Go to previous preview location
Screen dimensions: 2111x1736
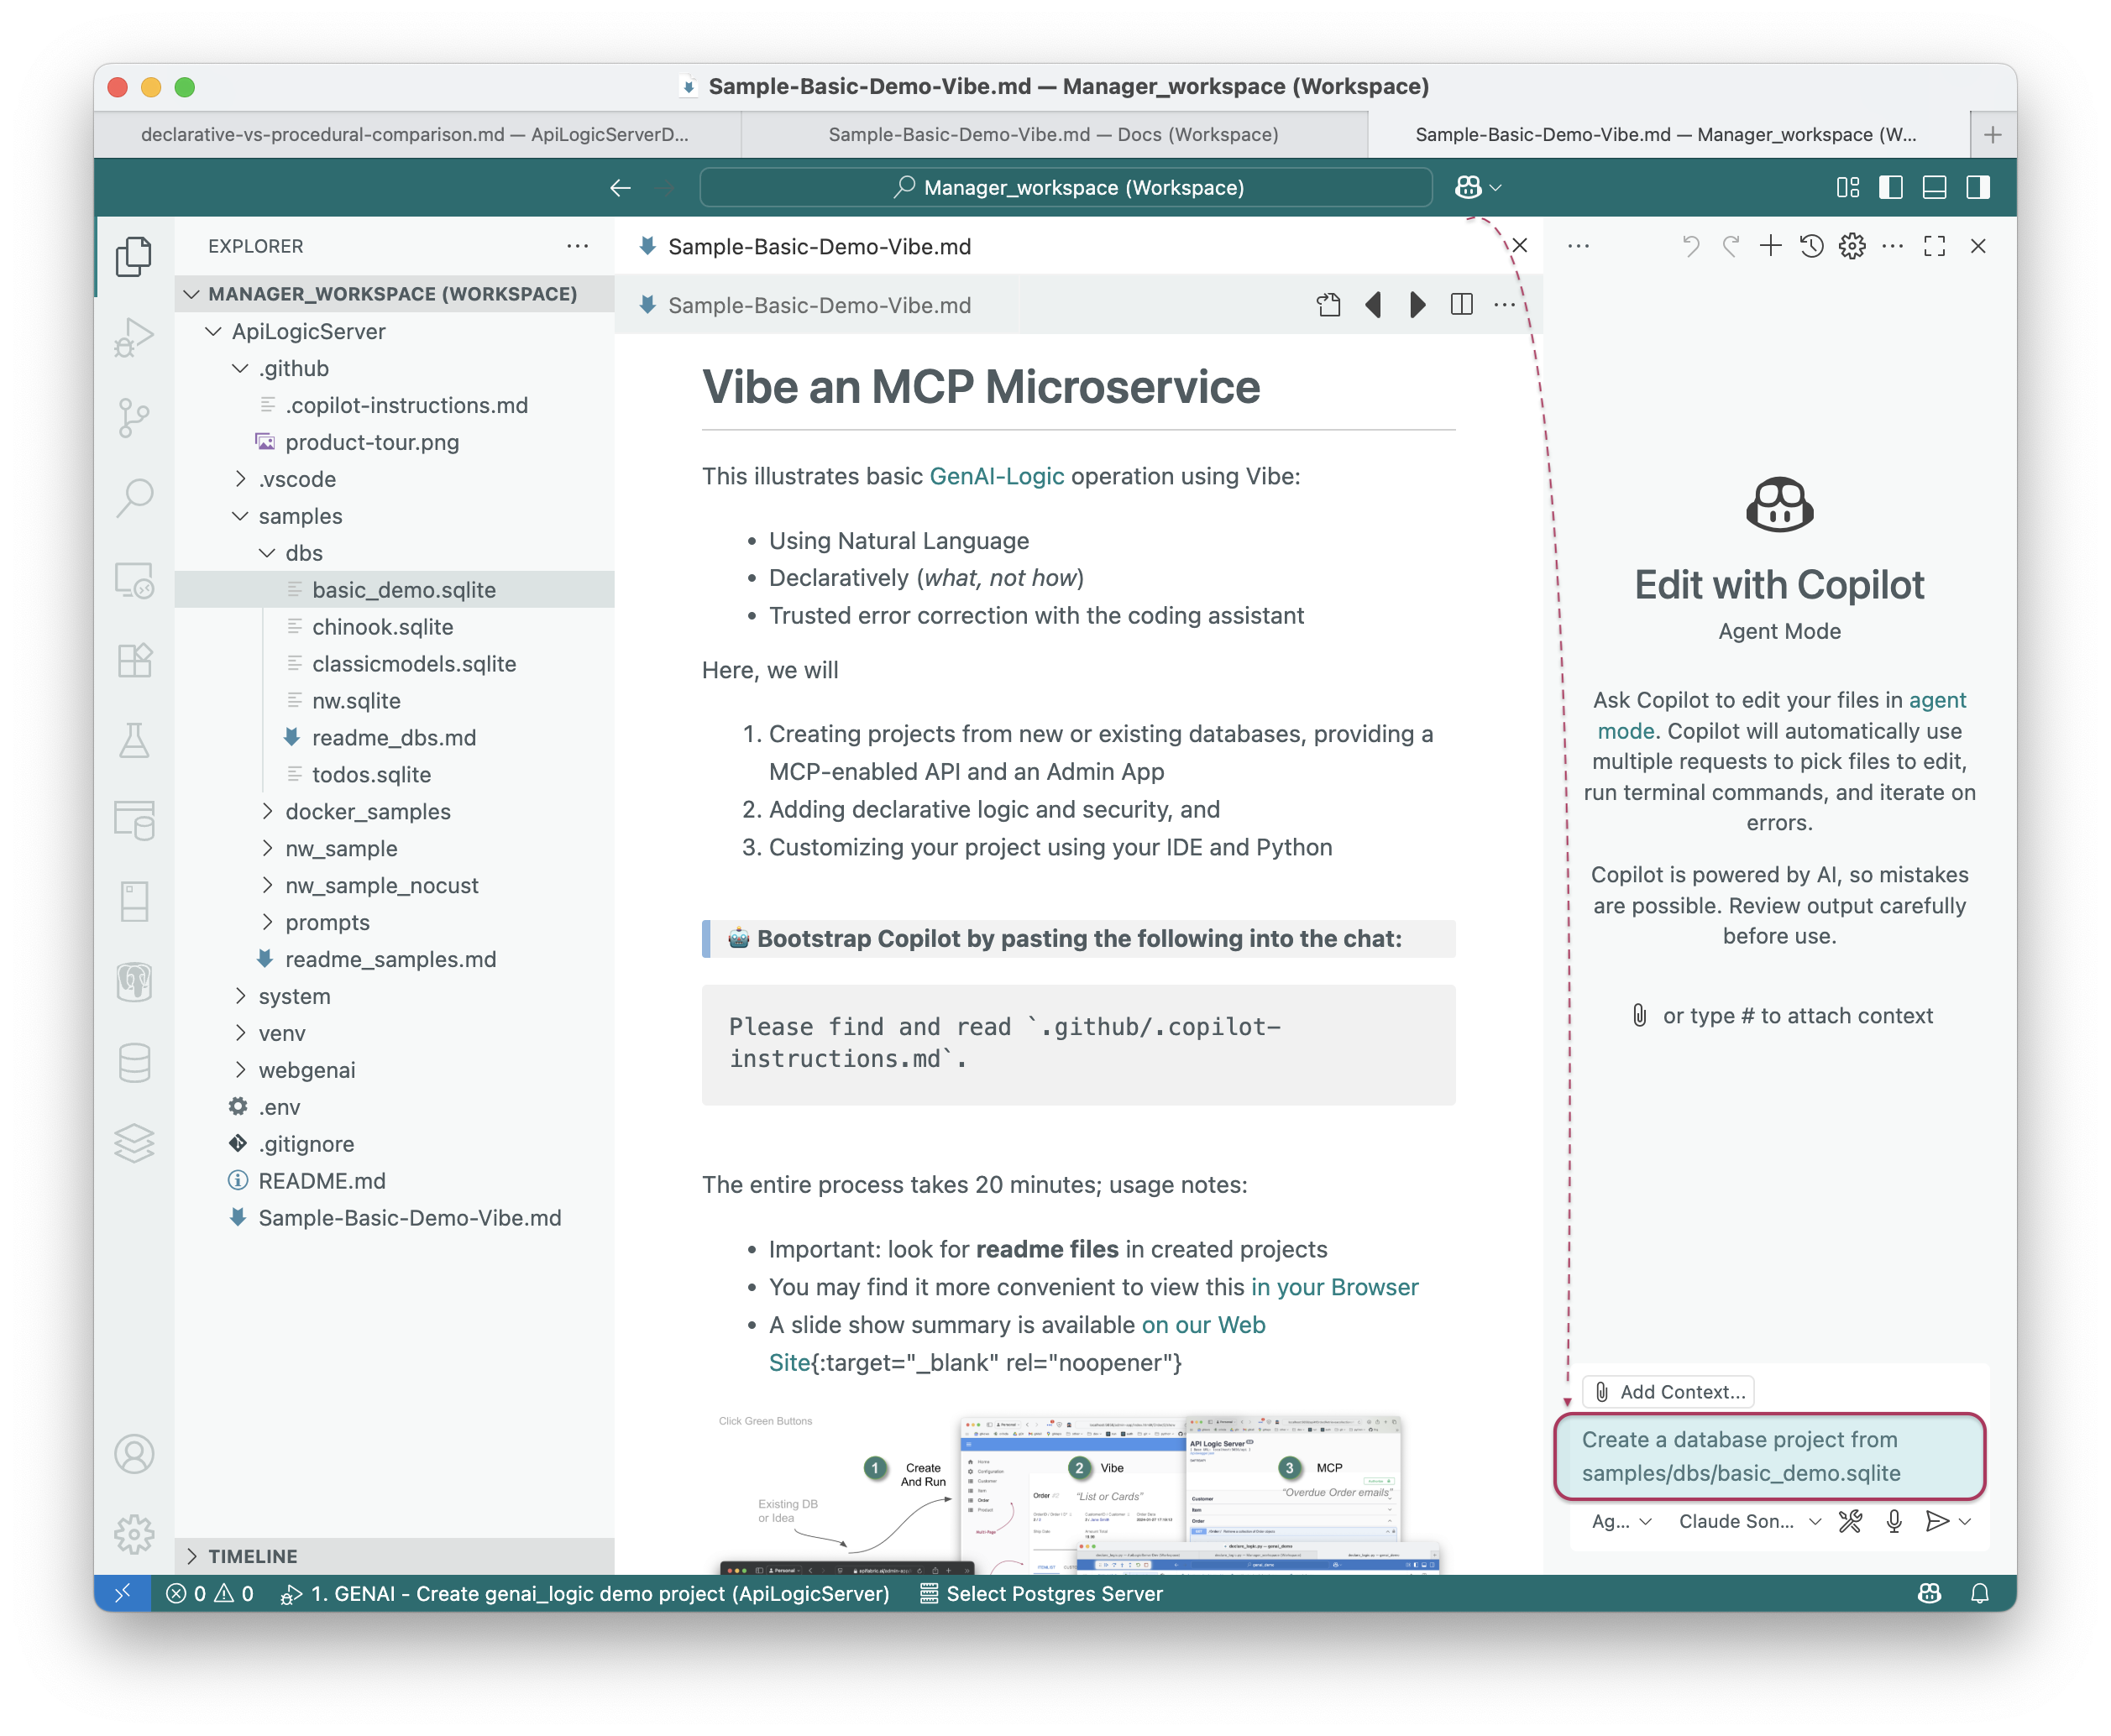[x=1374, y=305]
